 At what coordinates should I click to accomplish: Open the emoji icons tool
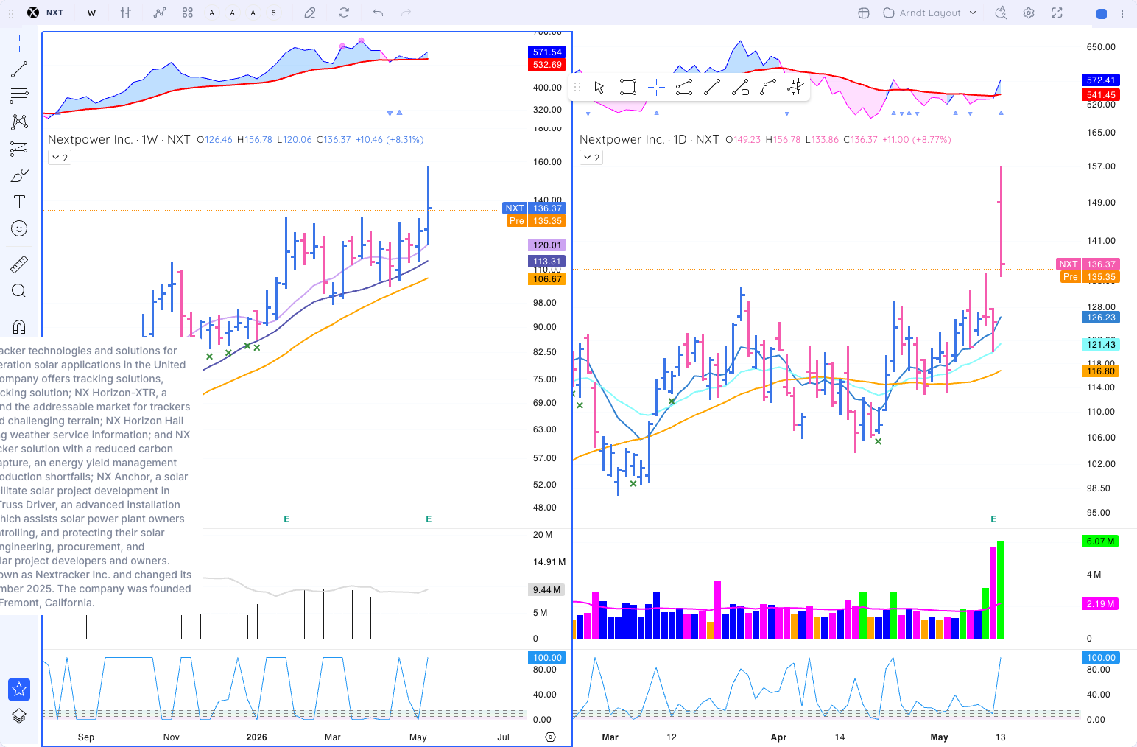pos(19,228)
